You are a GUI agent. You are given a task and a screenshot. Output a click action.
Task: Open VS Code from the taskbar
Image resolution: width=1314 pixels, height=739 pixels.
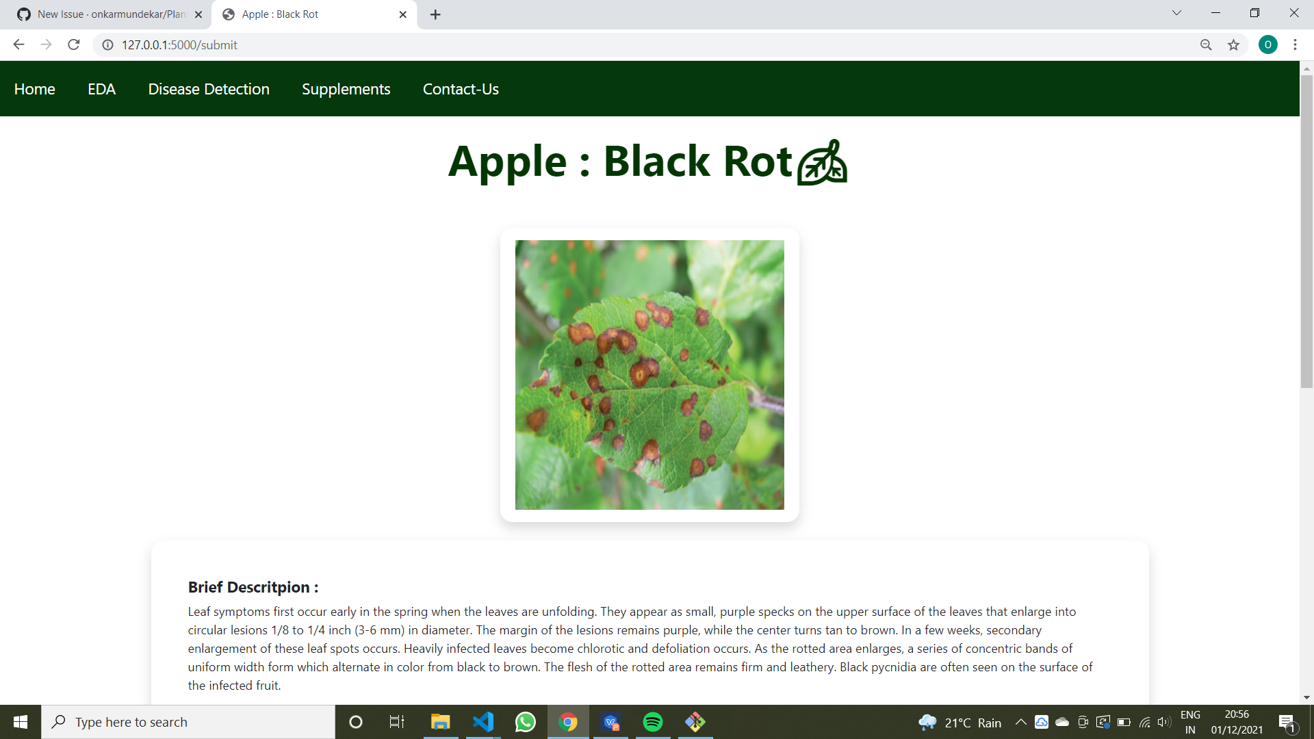pyautogui.click(x=483, y=722)
